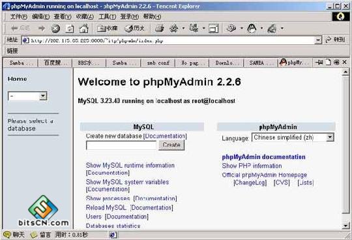Open the Tools menu (工具)
The image size is (352, 240).
[x=108, y=16]
